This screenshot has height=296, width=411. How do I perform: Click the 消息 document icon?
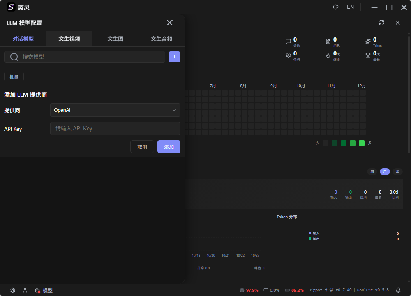328,42
